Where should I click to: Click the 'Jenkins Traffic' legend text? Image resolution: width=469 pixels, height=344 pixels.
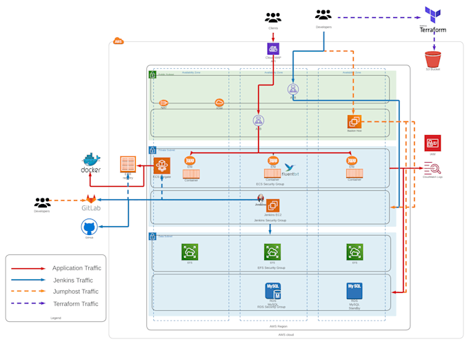pyautogui.click(x=73, y=281)
